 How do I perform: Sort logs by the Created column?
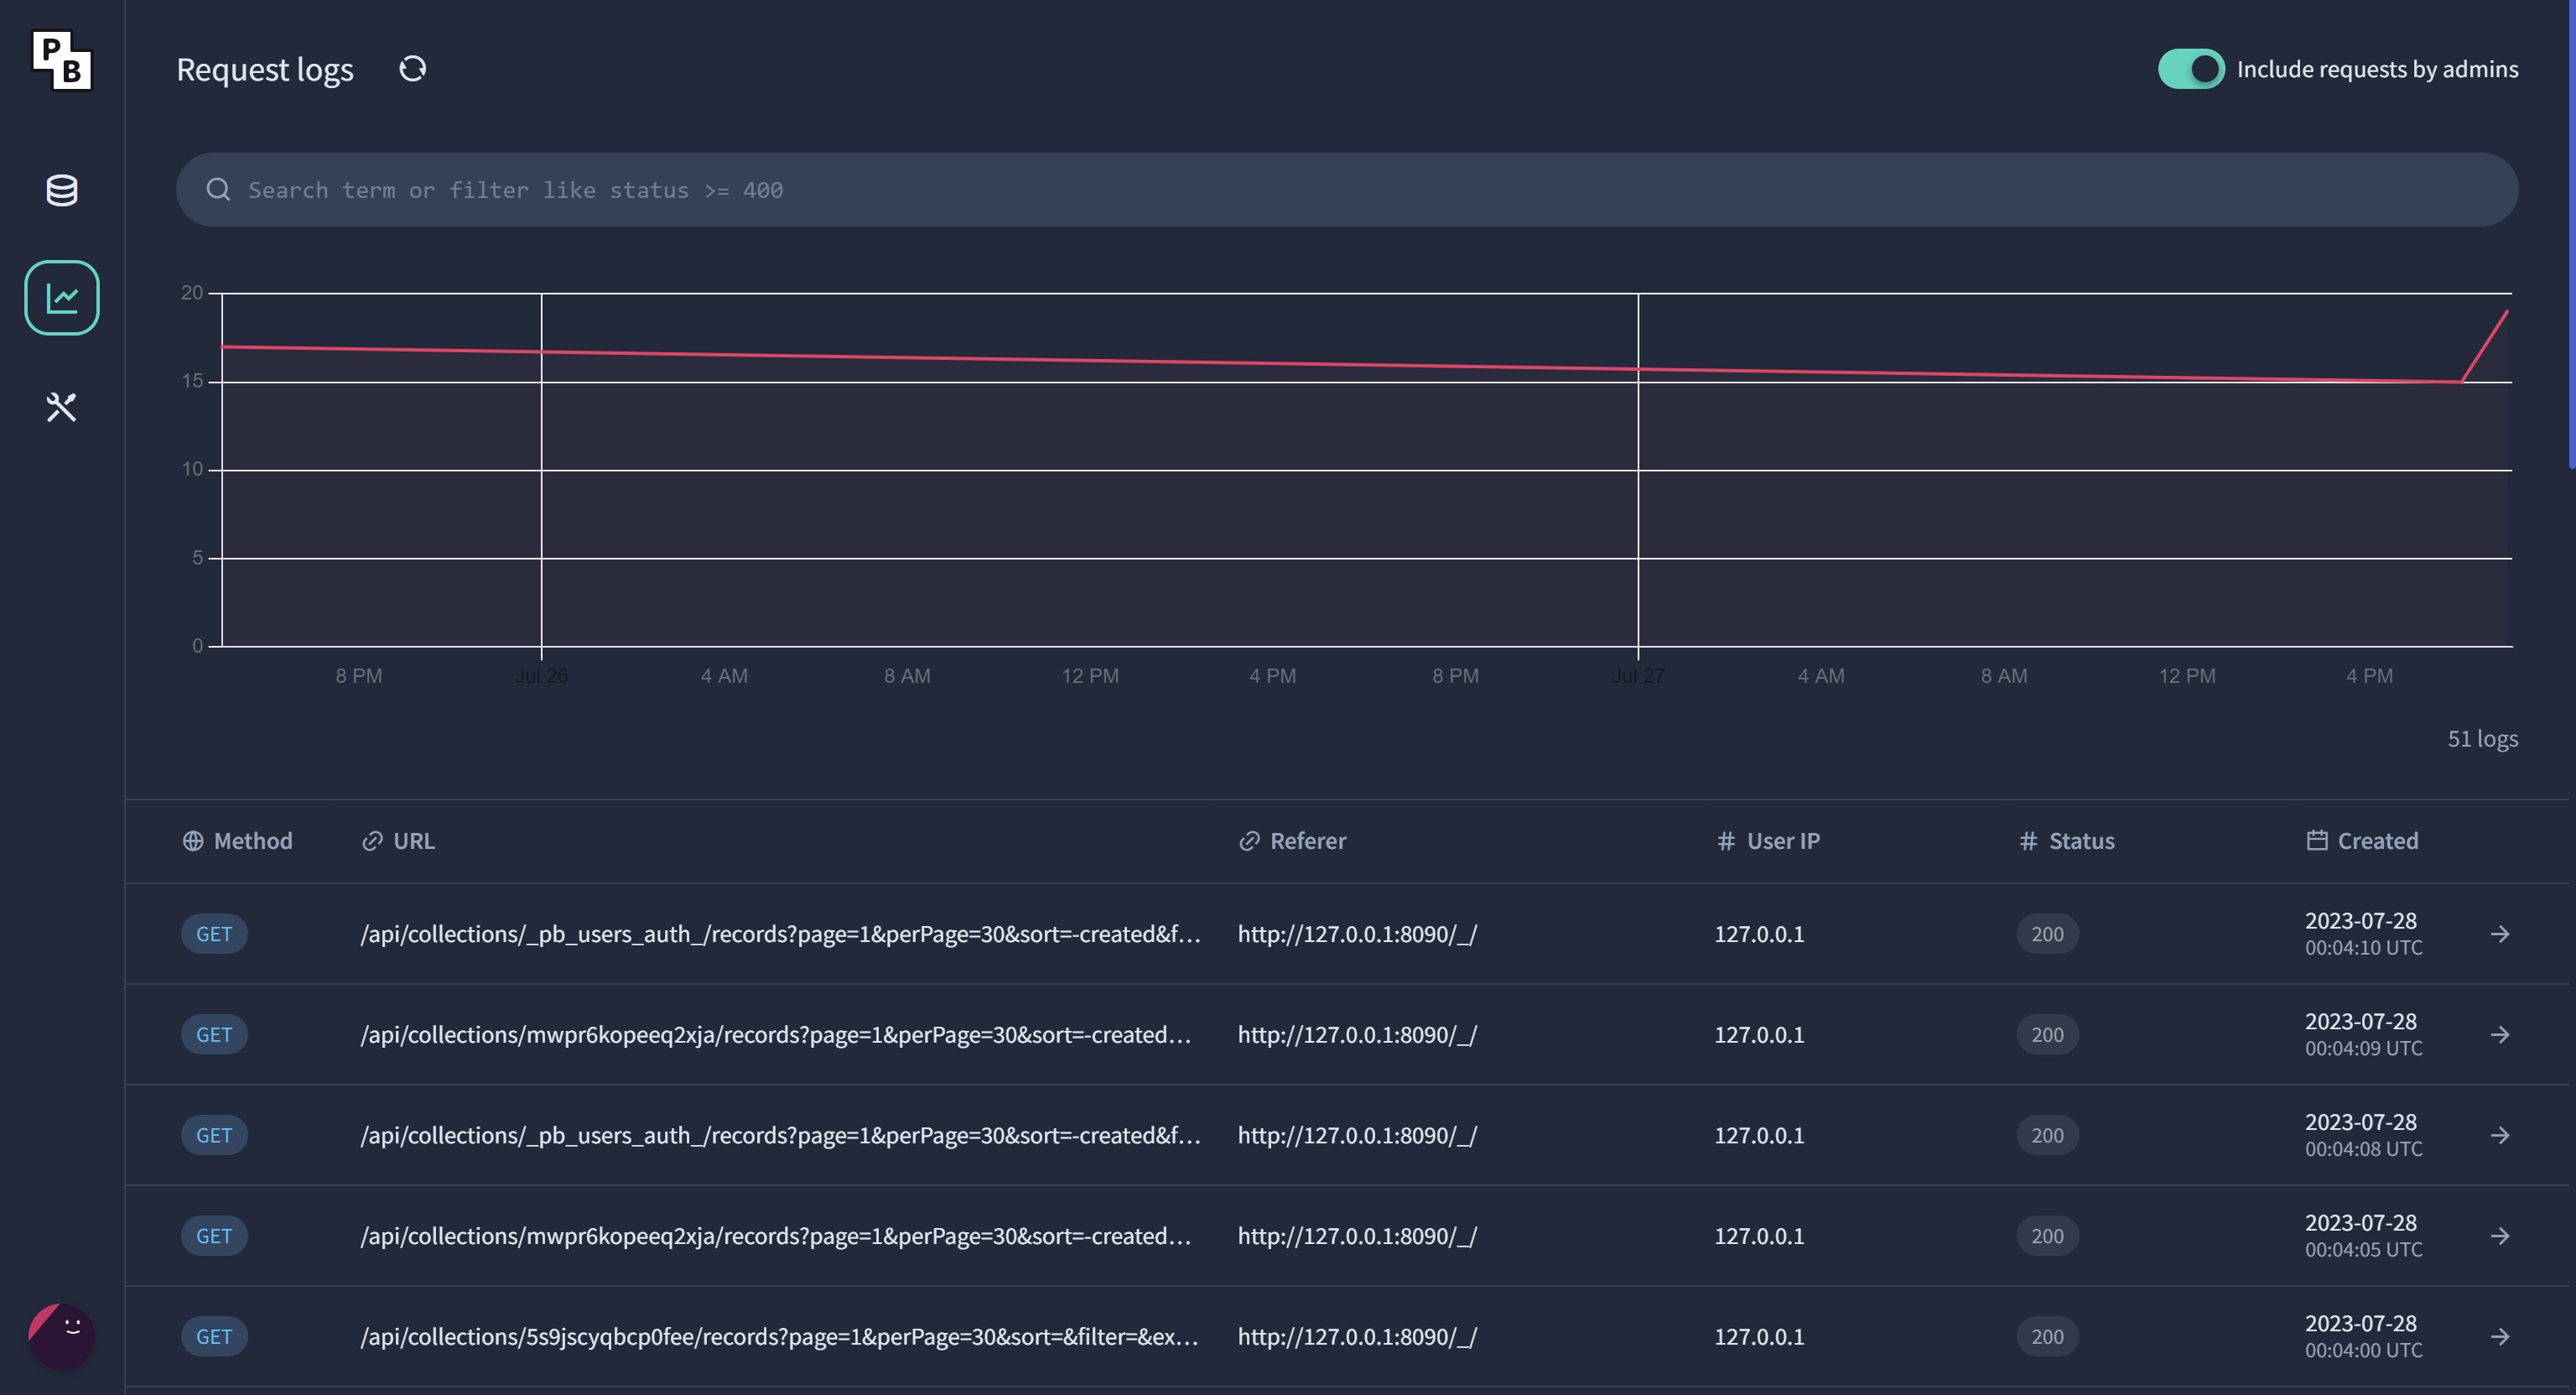click(x=2378, y=841)
